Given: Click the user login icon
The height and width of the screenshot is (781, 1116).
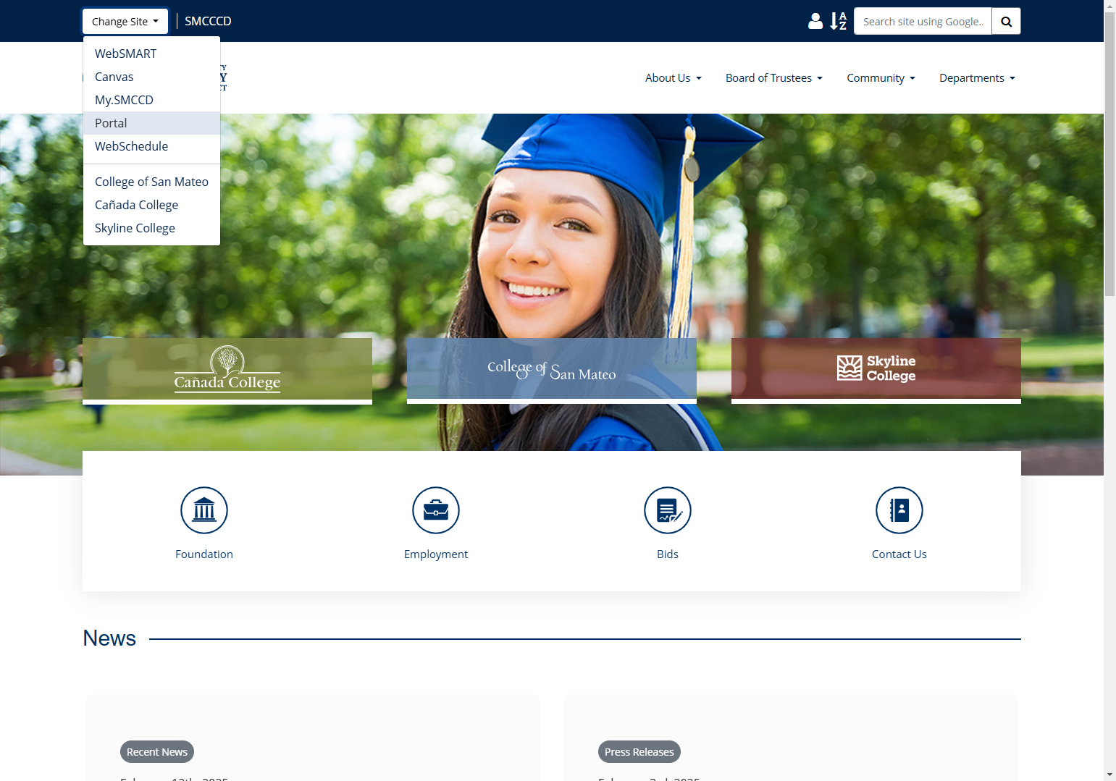Looking at the screenshot, I should [x=815, y=21].
